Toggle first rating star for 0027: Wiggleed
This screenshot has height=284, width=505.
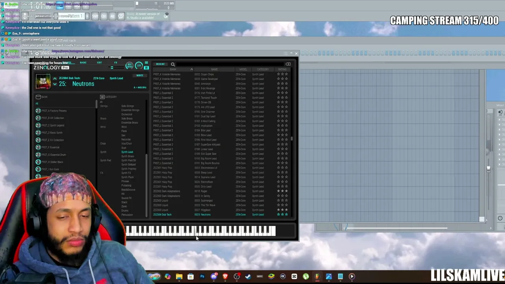point(279,210)
